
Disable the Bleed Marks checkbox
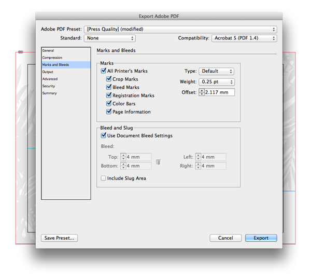tap(109, 87)
